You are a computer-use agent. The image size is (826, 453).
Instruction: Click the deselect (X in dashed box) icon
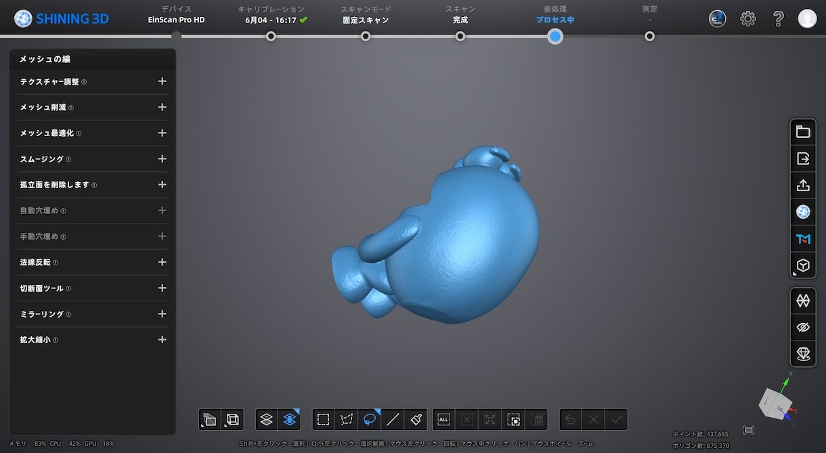(x=467, y=420)
